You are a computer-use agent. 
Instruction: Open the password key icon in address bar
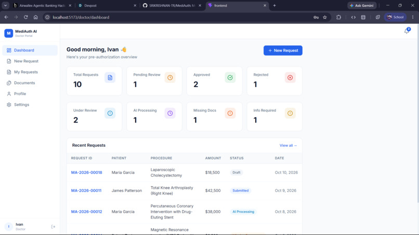tap(316, 17)
